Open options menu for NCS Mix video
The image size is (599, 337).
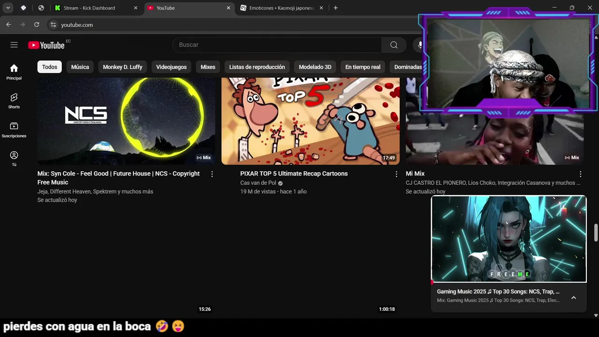[212, 174]
